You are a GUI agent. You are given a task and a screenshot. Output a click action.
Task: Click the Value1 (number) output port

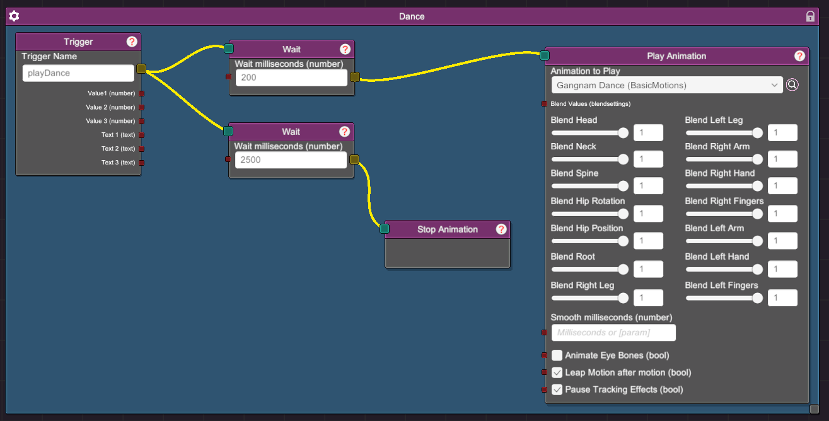pyautogui.click(x=141, y=93)
